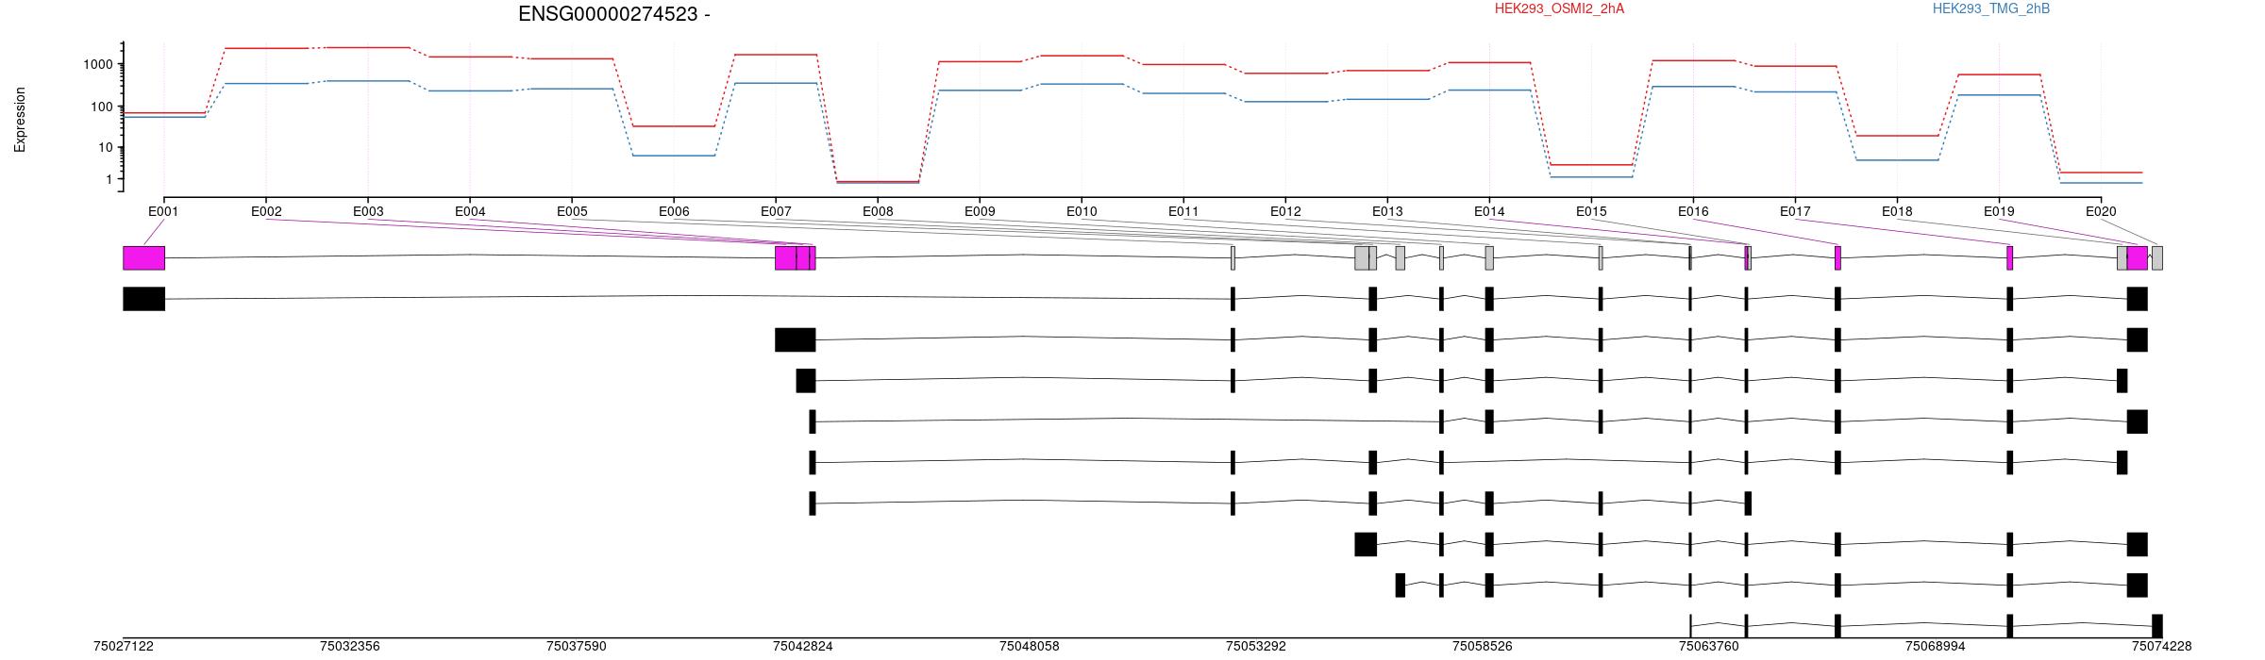Pick exon label E018
This screenshot has height=660, width=2265.
click(1897, 212)
